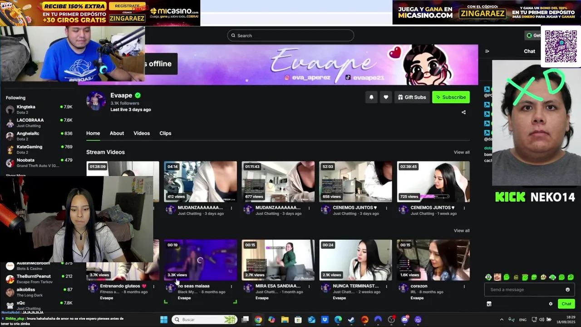Click the Evaape channel name
The width and height of the screenshot is (581, 327).
[x=121, y=95]
